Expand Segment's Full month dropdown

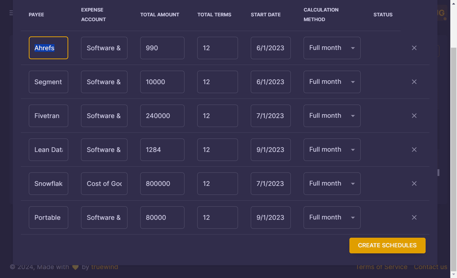coord(332,82)
